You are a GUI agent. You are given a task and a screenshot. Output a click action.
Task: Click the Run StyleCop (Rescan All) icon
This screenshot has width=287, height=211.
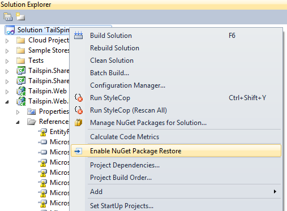pyautogui.click(x=79, y=110)
